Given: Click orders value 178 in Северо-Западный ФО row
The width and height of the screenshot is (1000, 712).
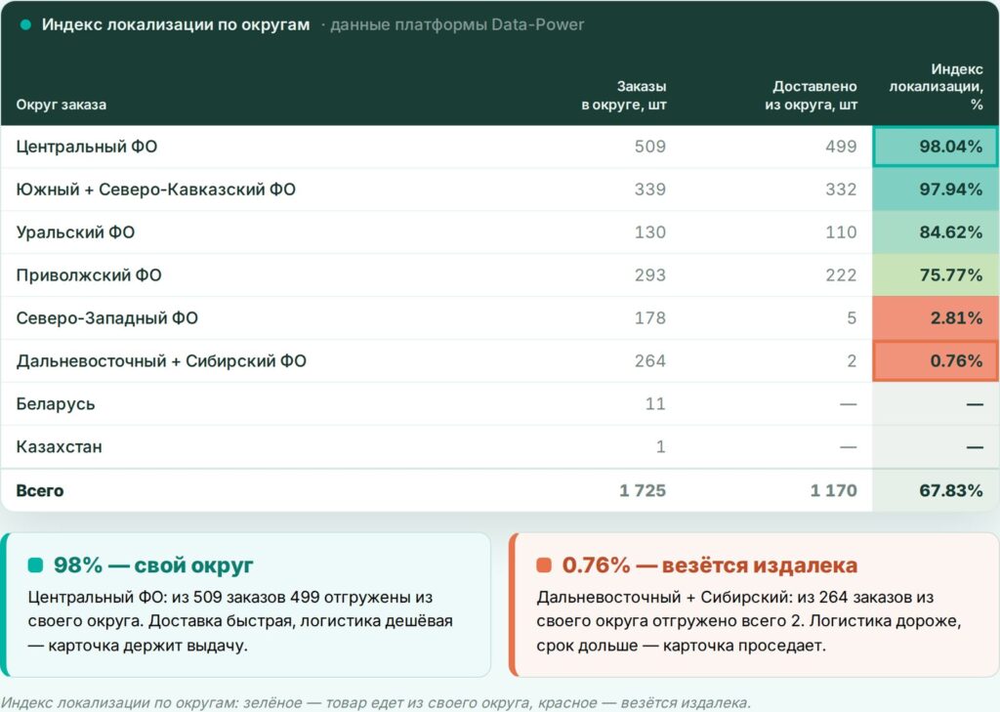Looking at the screenshot, I should 649,317.
